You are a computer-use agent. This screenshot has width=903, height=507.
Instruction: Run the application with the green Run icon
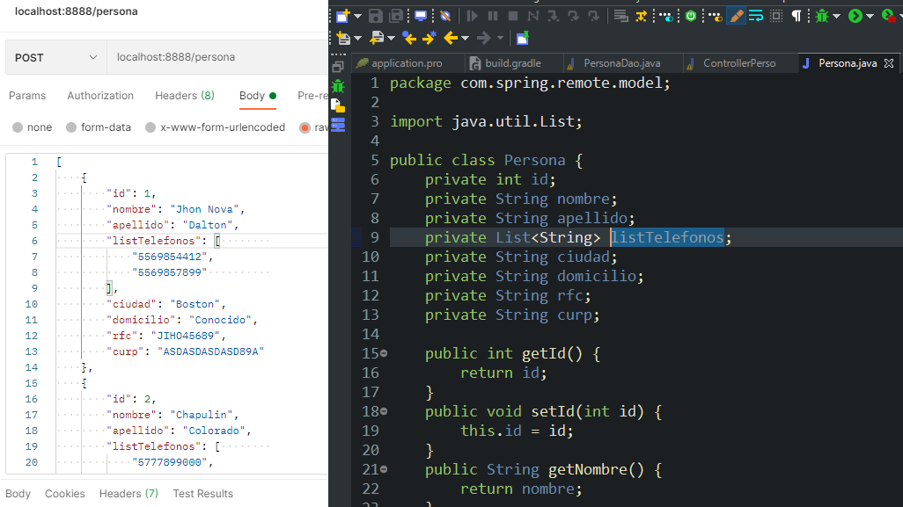[x=855, y=16]
